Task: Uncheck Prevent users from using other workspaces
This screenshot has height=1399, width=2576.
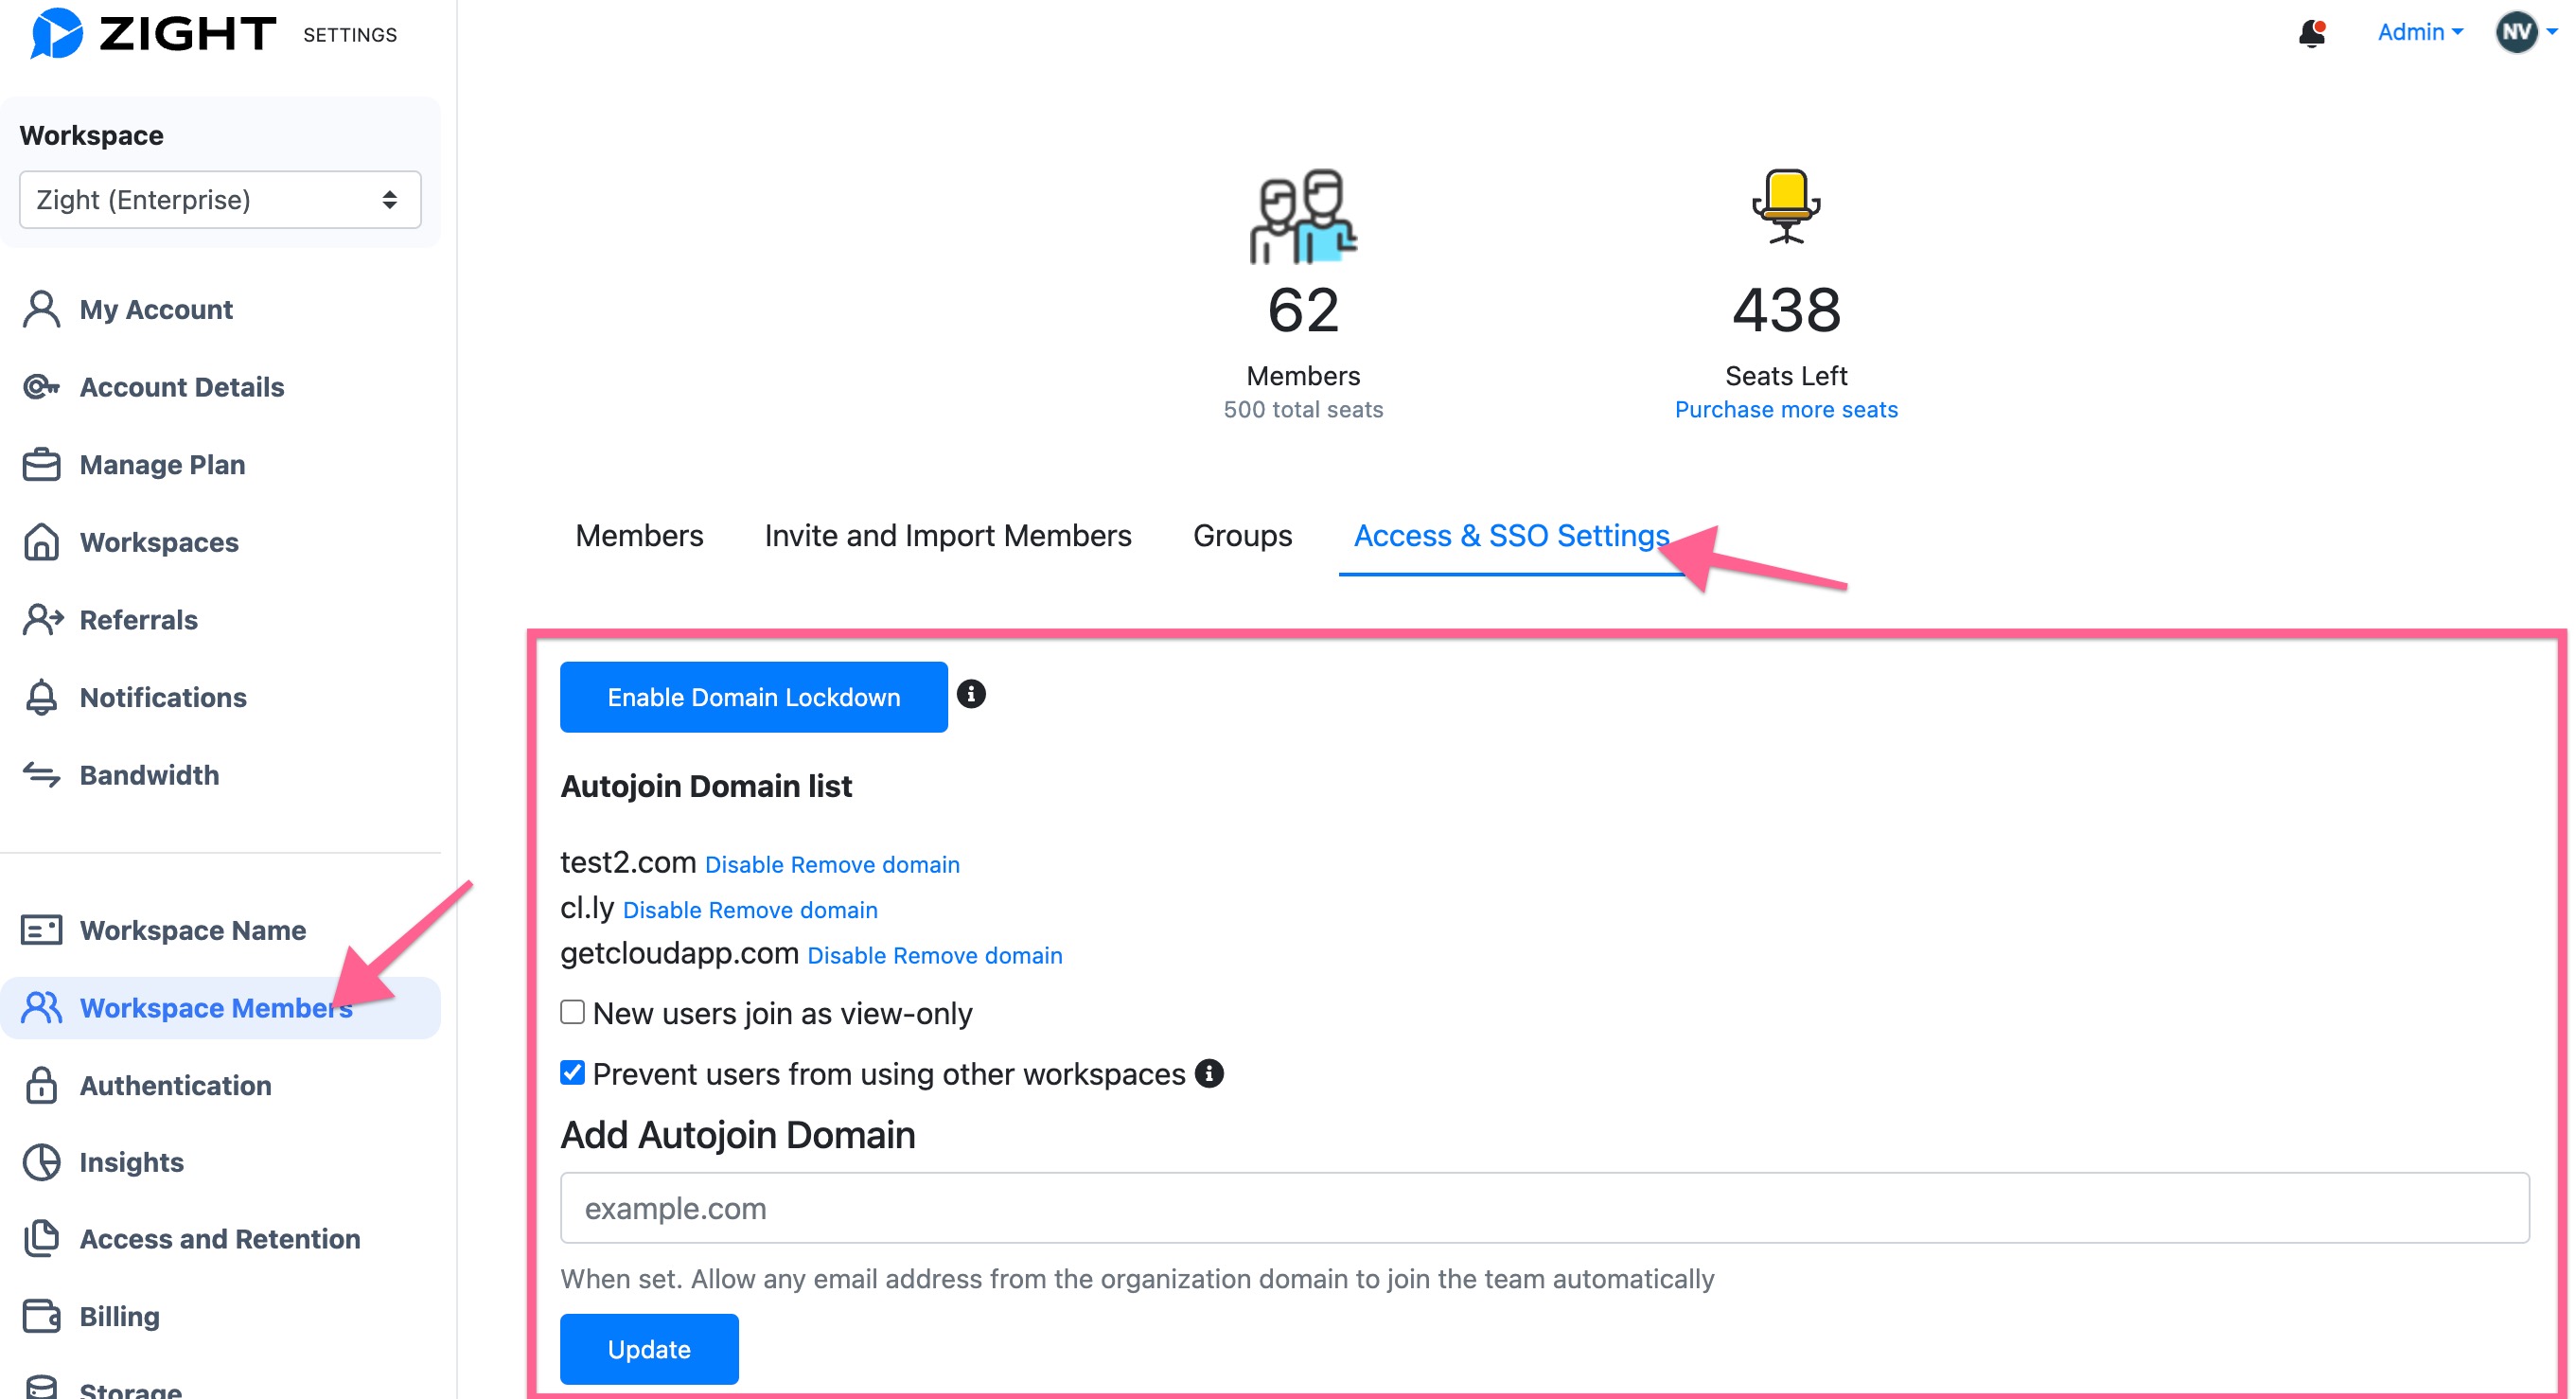Action: (x=572, y=1073)
